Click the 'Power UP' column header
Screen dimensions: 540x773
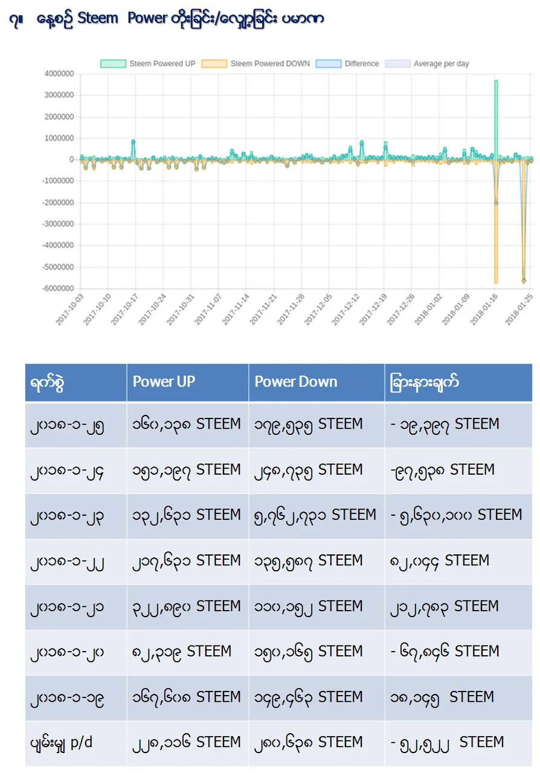click(x=188, y=383)
